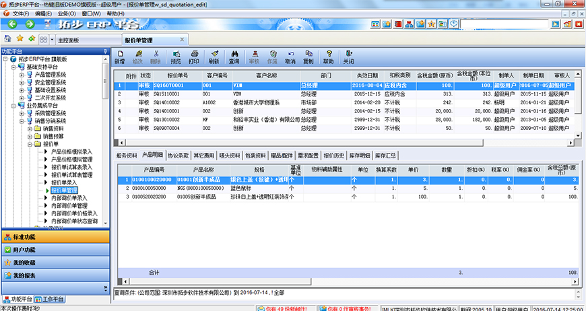Switch to the 报价历史 tab
The width and height of the screenshot is (586, 311).
point(334,155)
